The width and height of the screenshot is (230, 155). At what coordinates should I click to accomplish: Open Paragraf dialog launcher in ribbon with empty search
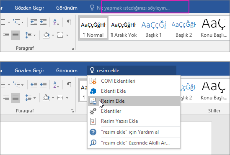(x=72, y=48)
